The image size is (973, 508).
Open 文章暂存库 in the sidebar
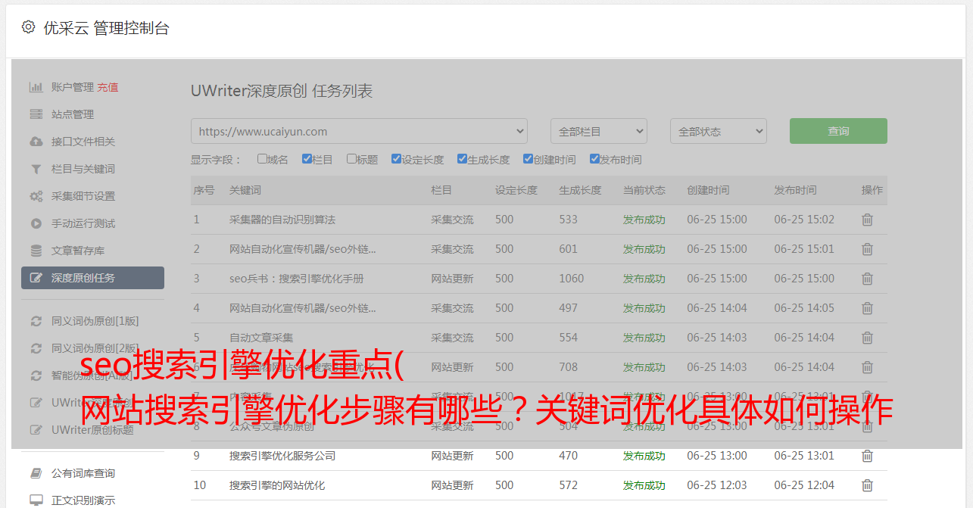tap(78, 251)
